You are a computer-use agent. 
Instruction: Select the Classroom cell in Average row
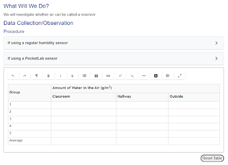(x=84, y=141)
